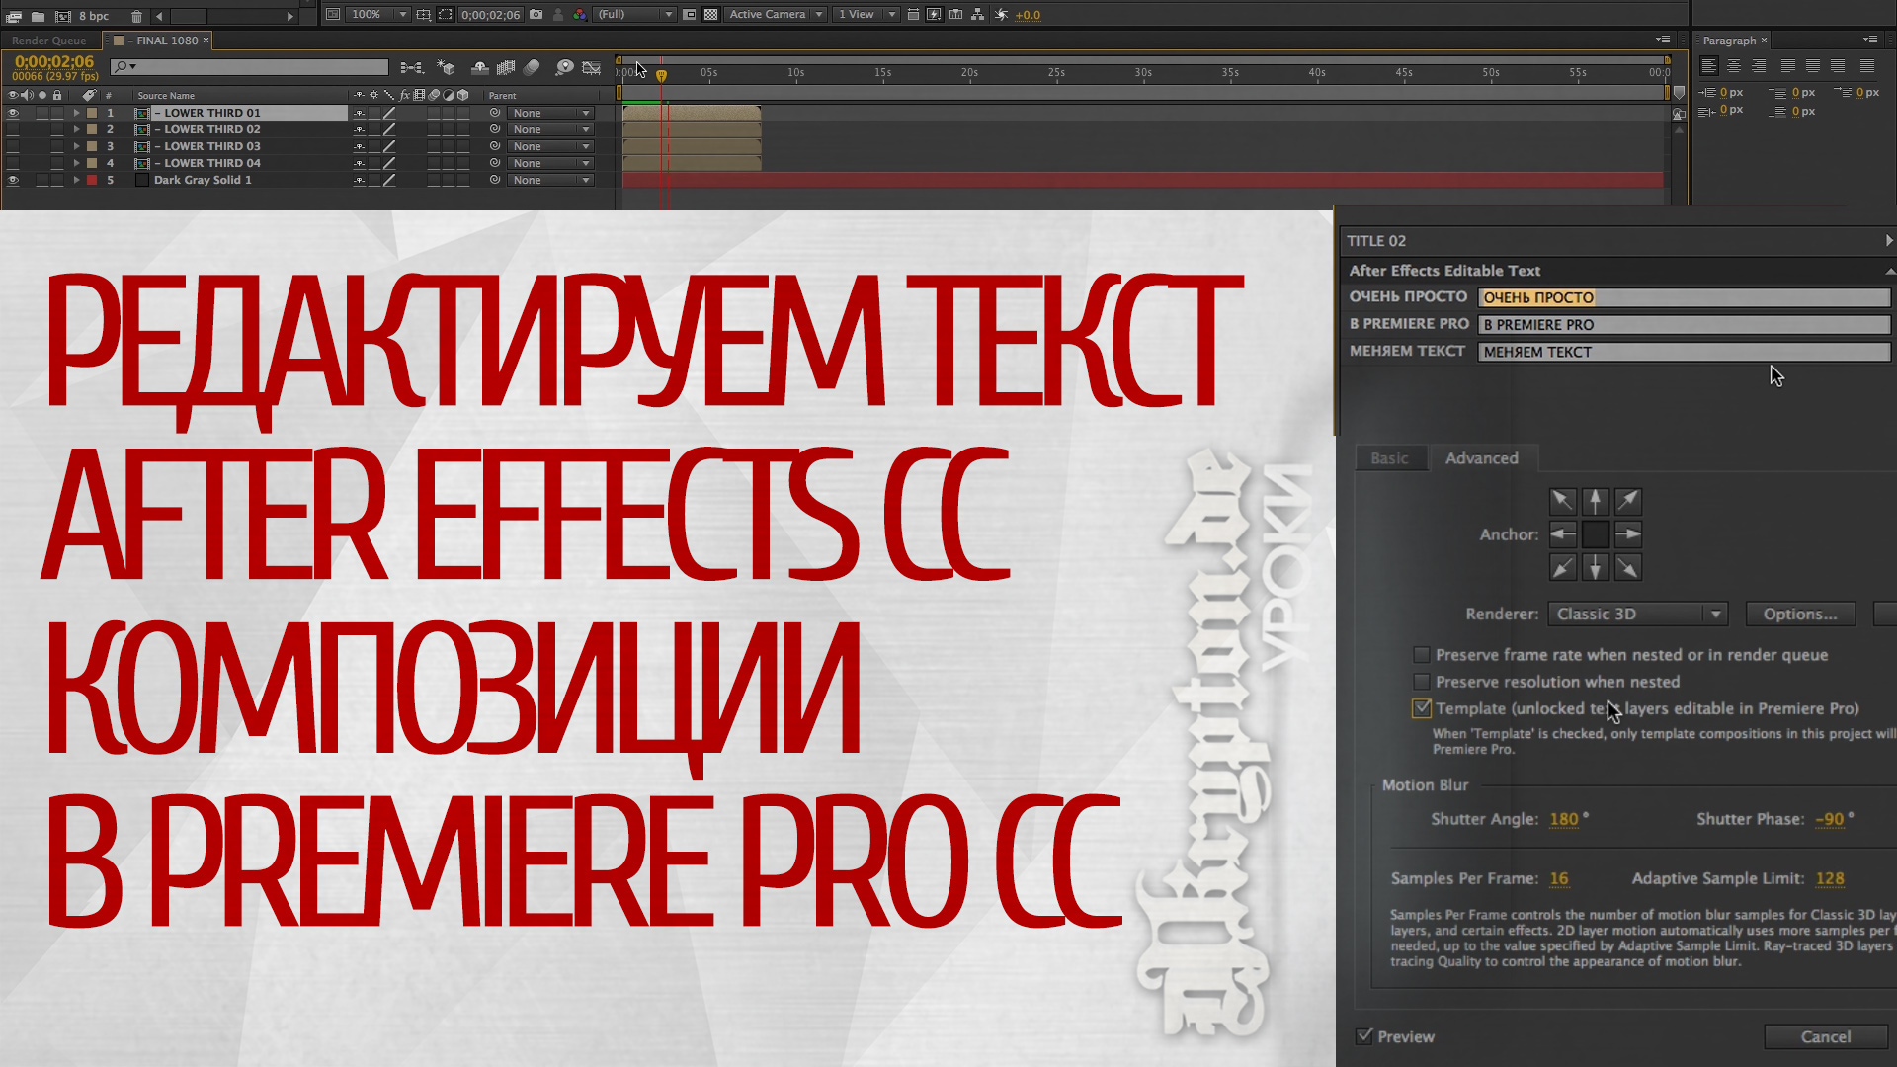Select the left align text icon
The width and height of the screenshot is (1897, 1067).
(1709, 66)
